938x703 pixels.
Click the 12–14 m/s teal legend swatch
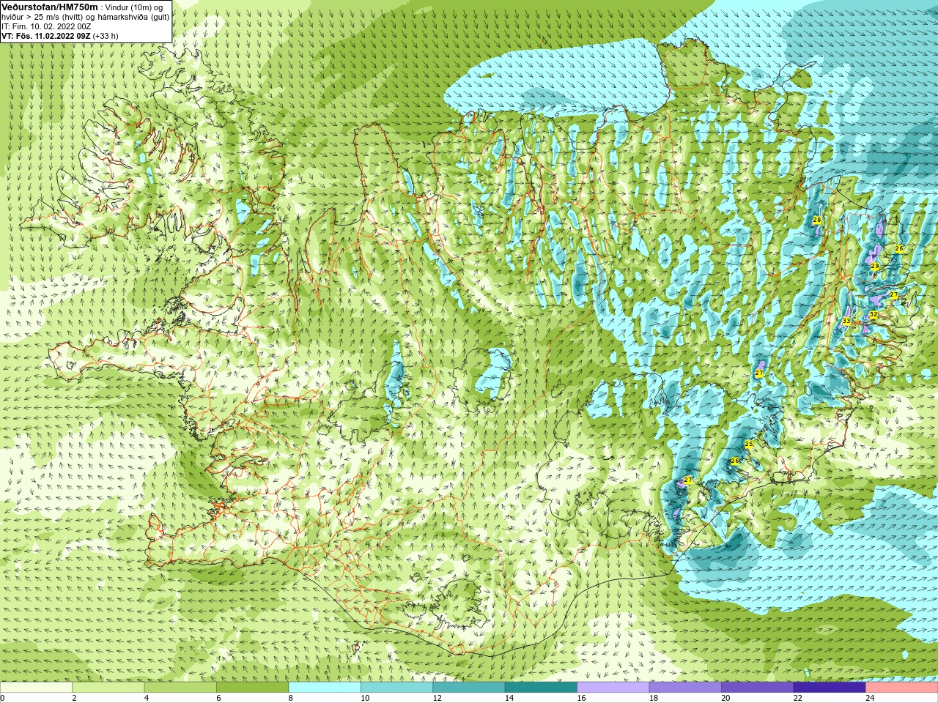(469, 688)
